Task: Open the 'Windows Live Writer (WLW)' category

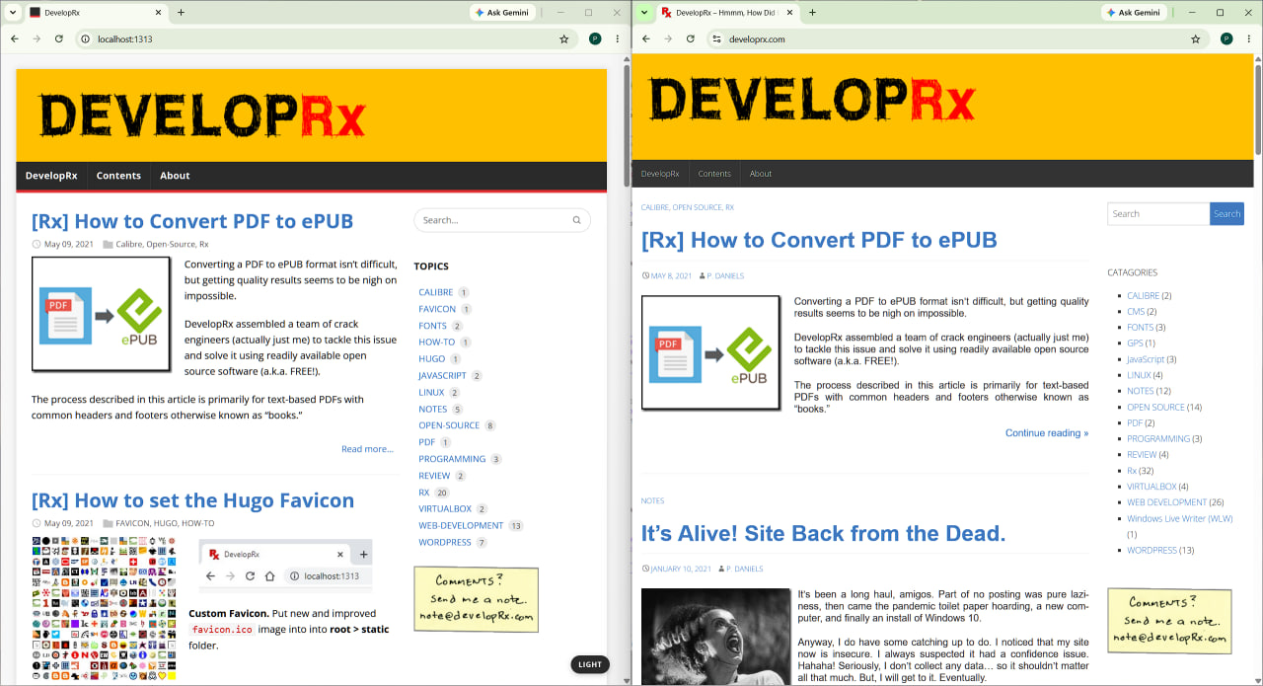Action: point(1180,518)
